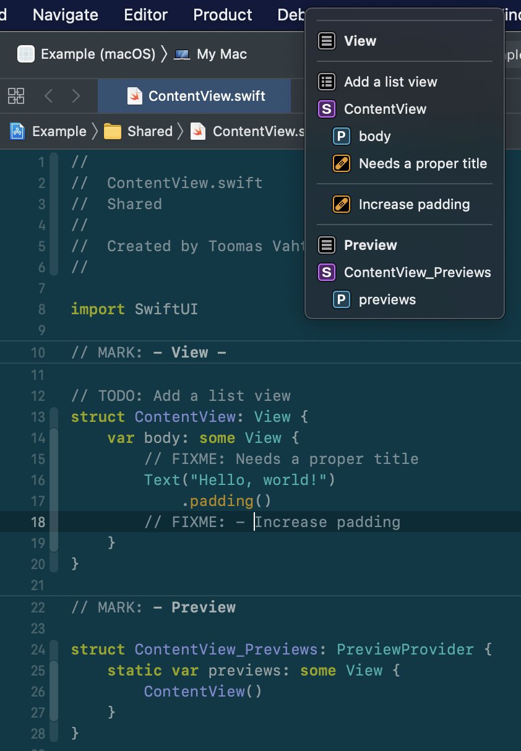
Task: Select ContentView struct in the jump list
Action: (x=384, y=109)
